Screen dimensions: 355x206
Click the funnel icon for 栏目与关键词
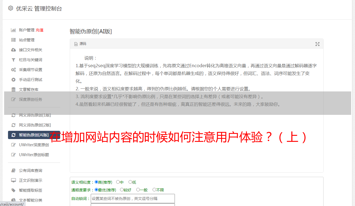pos(13,60)
